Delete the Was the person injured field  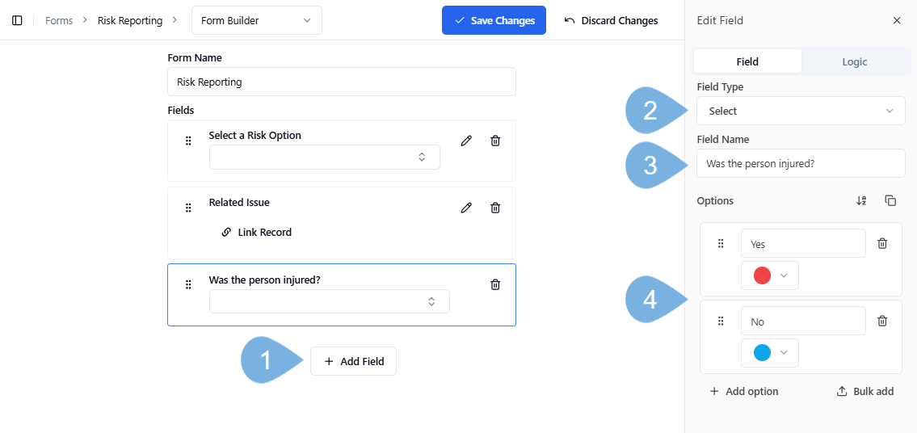pyautogui.click(x=495, y=284)
